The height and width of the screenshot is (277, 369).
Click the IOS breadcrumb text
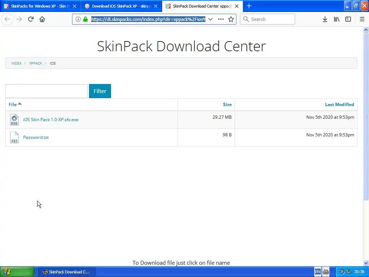(53, 63)
